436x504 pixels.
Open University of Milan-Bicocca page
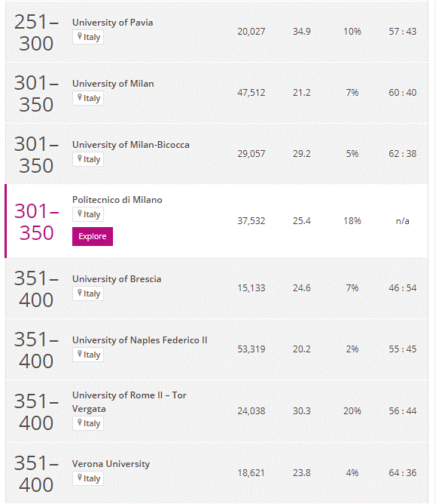[131, 145]
